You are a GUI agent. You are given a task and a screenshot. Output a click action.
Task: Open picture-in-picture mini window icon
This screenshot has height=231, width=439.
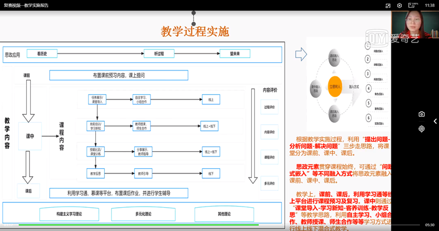[388, 6]
